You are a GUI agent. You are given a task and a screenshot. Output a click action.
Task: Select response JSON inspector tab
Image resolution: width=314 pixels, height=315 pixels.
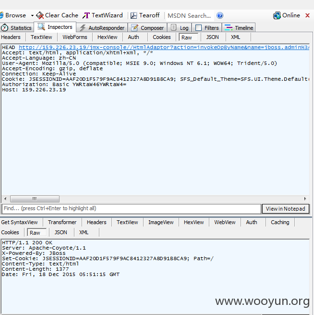pos(61,232)
